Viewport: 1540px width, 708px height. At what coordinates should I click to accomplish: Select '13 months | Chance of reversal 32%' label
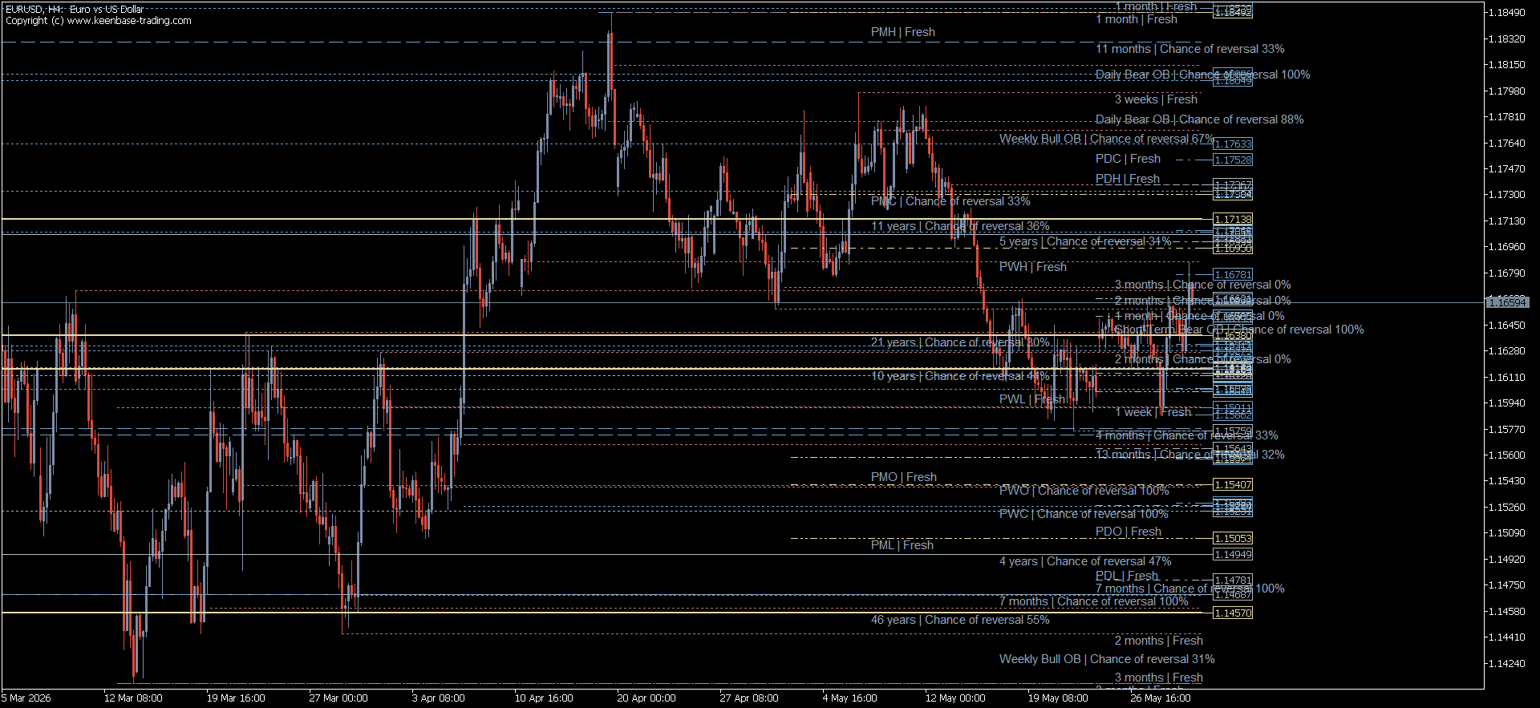click(1189, 455)
